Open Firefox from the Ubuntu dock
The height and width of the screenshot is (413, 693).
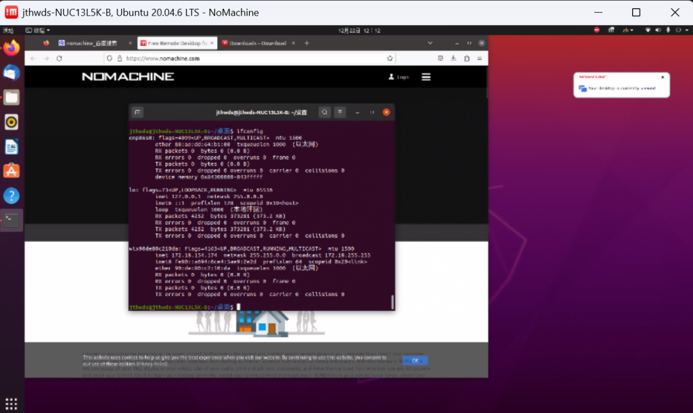click(12, 48)
